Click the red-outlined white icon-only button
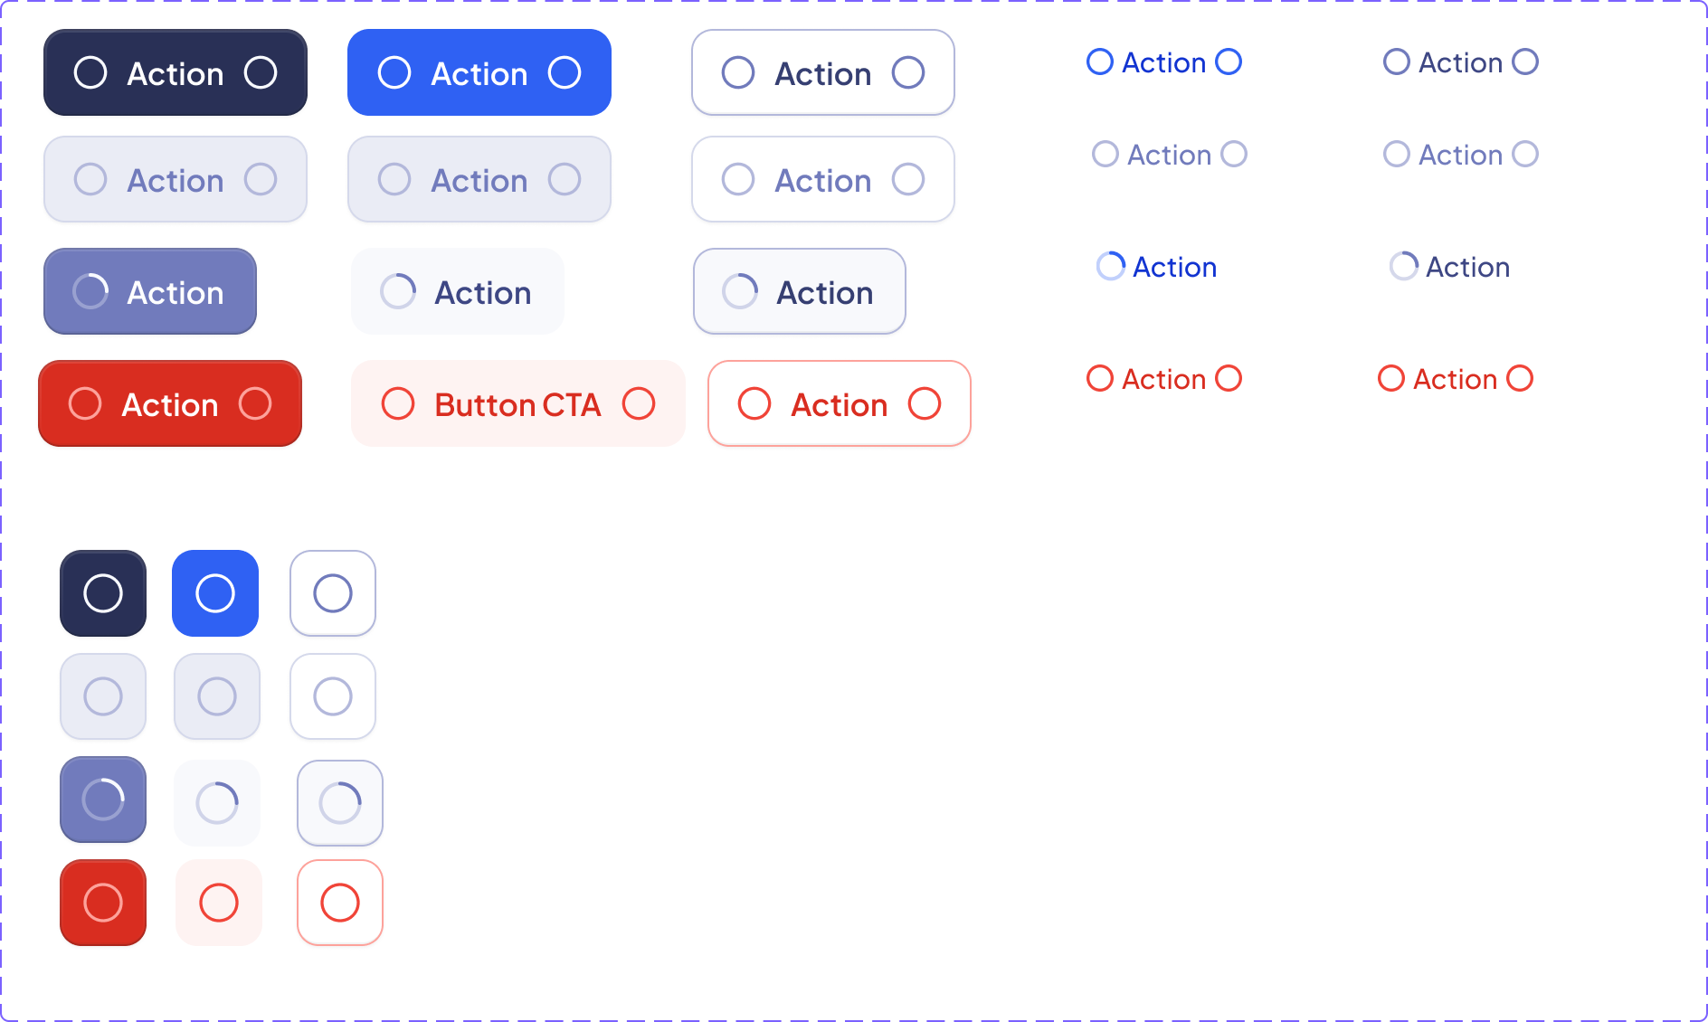 (340, 903)
